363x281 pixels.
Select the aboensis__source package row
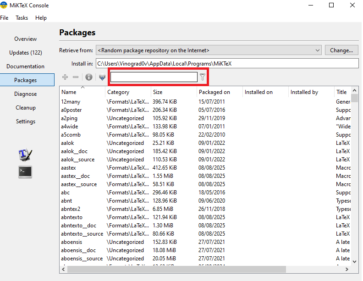coord(205,259)
